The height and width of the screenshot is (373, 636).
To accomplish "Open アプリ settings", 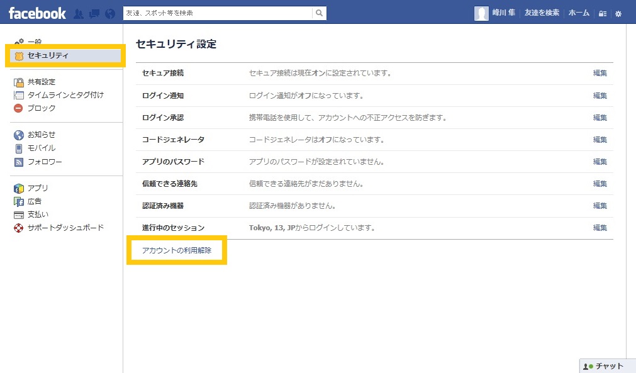I will click(38, 187).
